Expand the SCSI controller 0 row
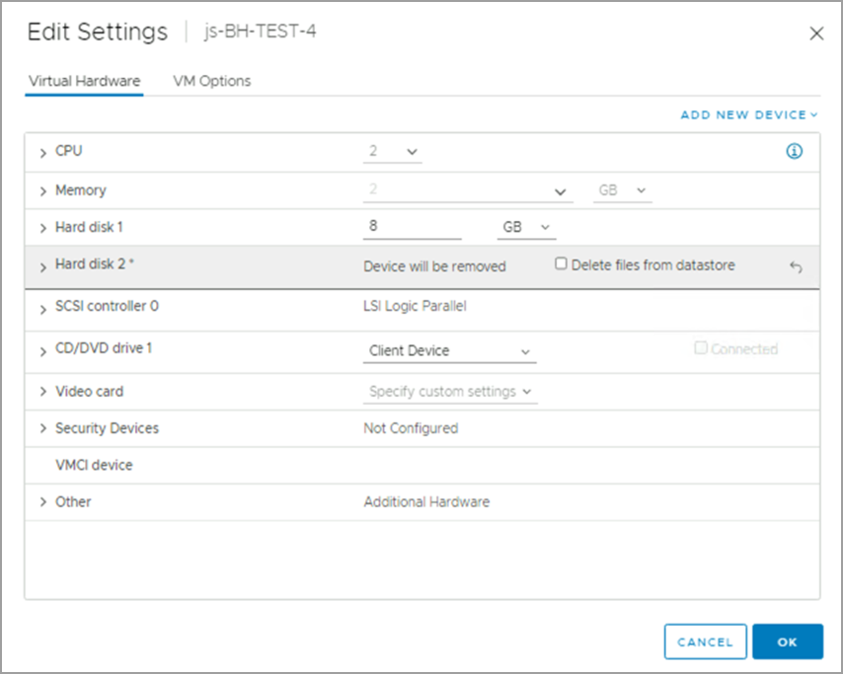The height and width of the screenshot is (674, 843). coord(43,309)
